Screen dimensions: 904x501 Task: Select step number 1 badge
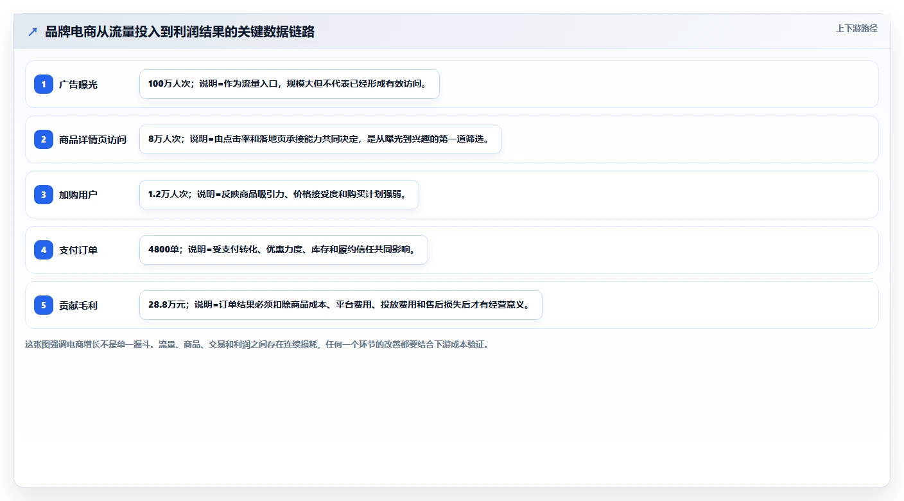click(44, 84)
